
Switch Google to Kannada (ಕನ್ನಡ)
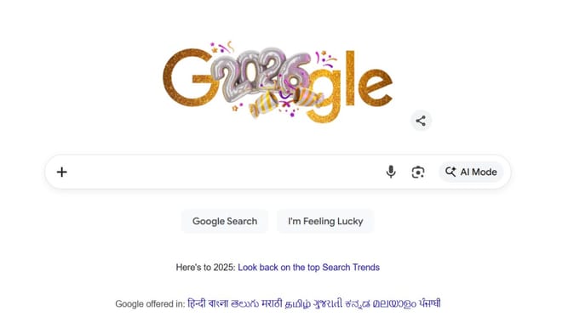pos(358,303)
